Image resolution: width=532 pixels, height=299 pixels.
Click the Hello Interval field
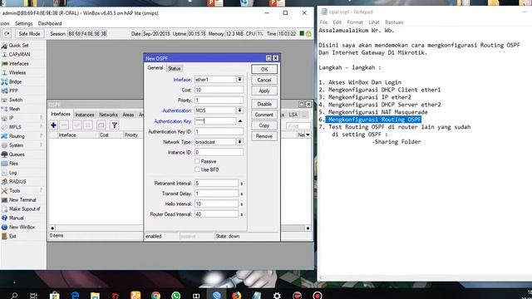216,203
